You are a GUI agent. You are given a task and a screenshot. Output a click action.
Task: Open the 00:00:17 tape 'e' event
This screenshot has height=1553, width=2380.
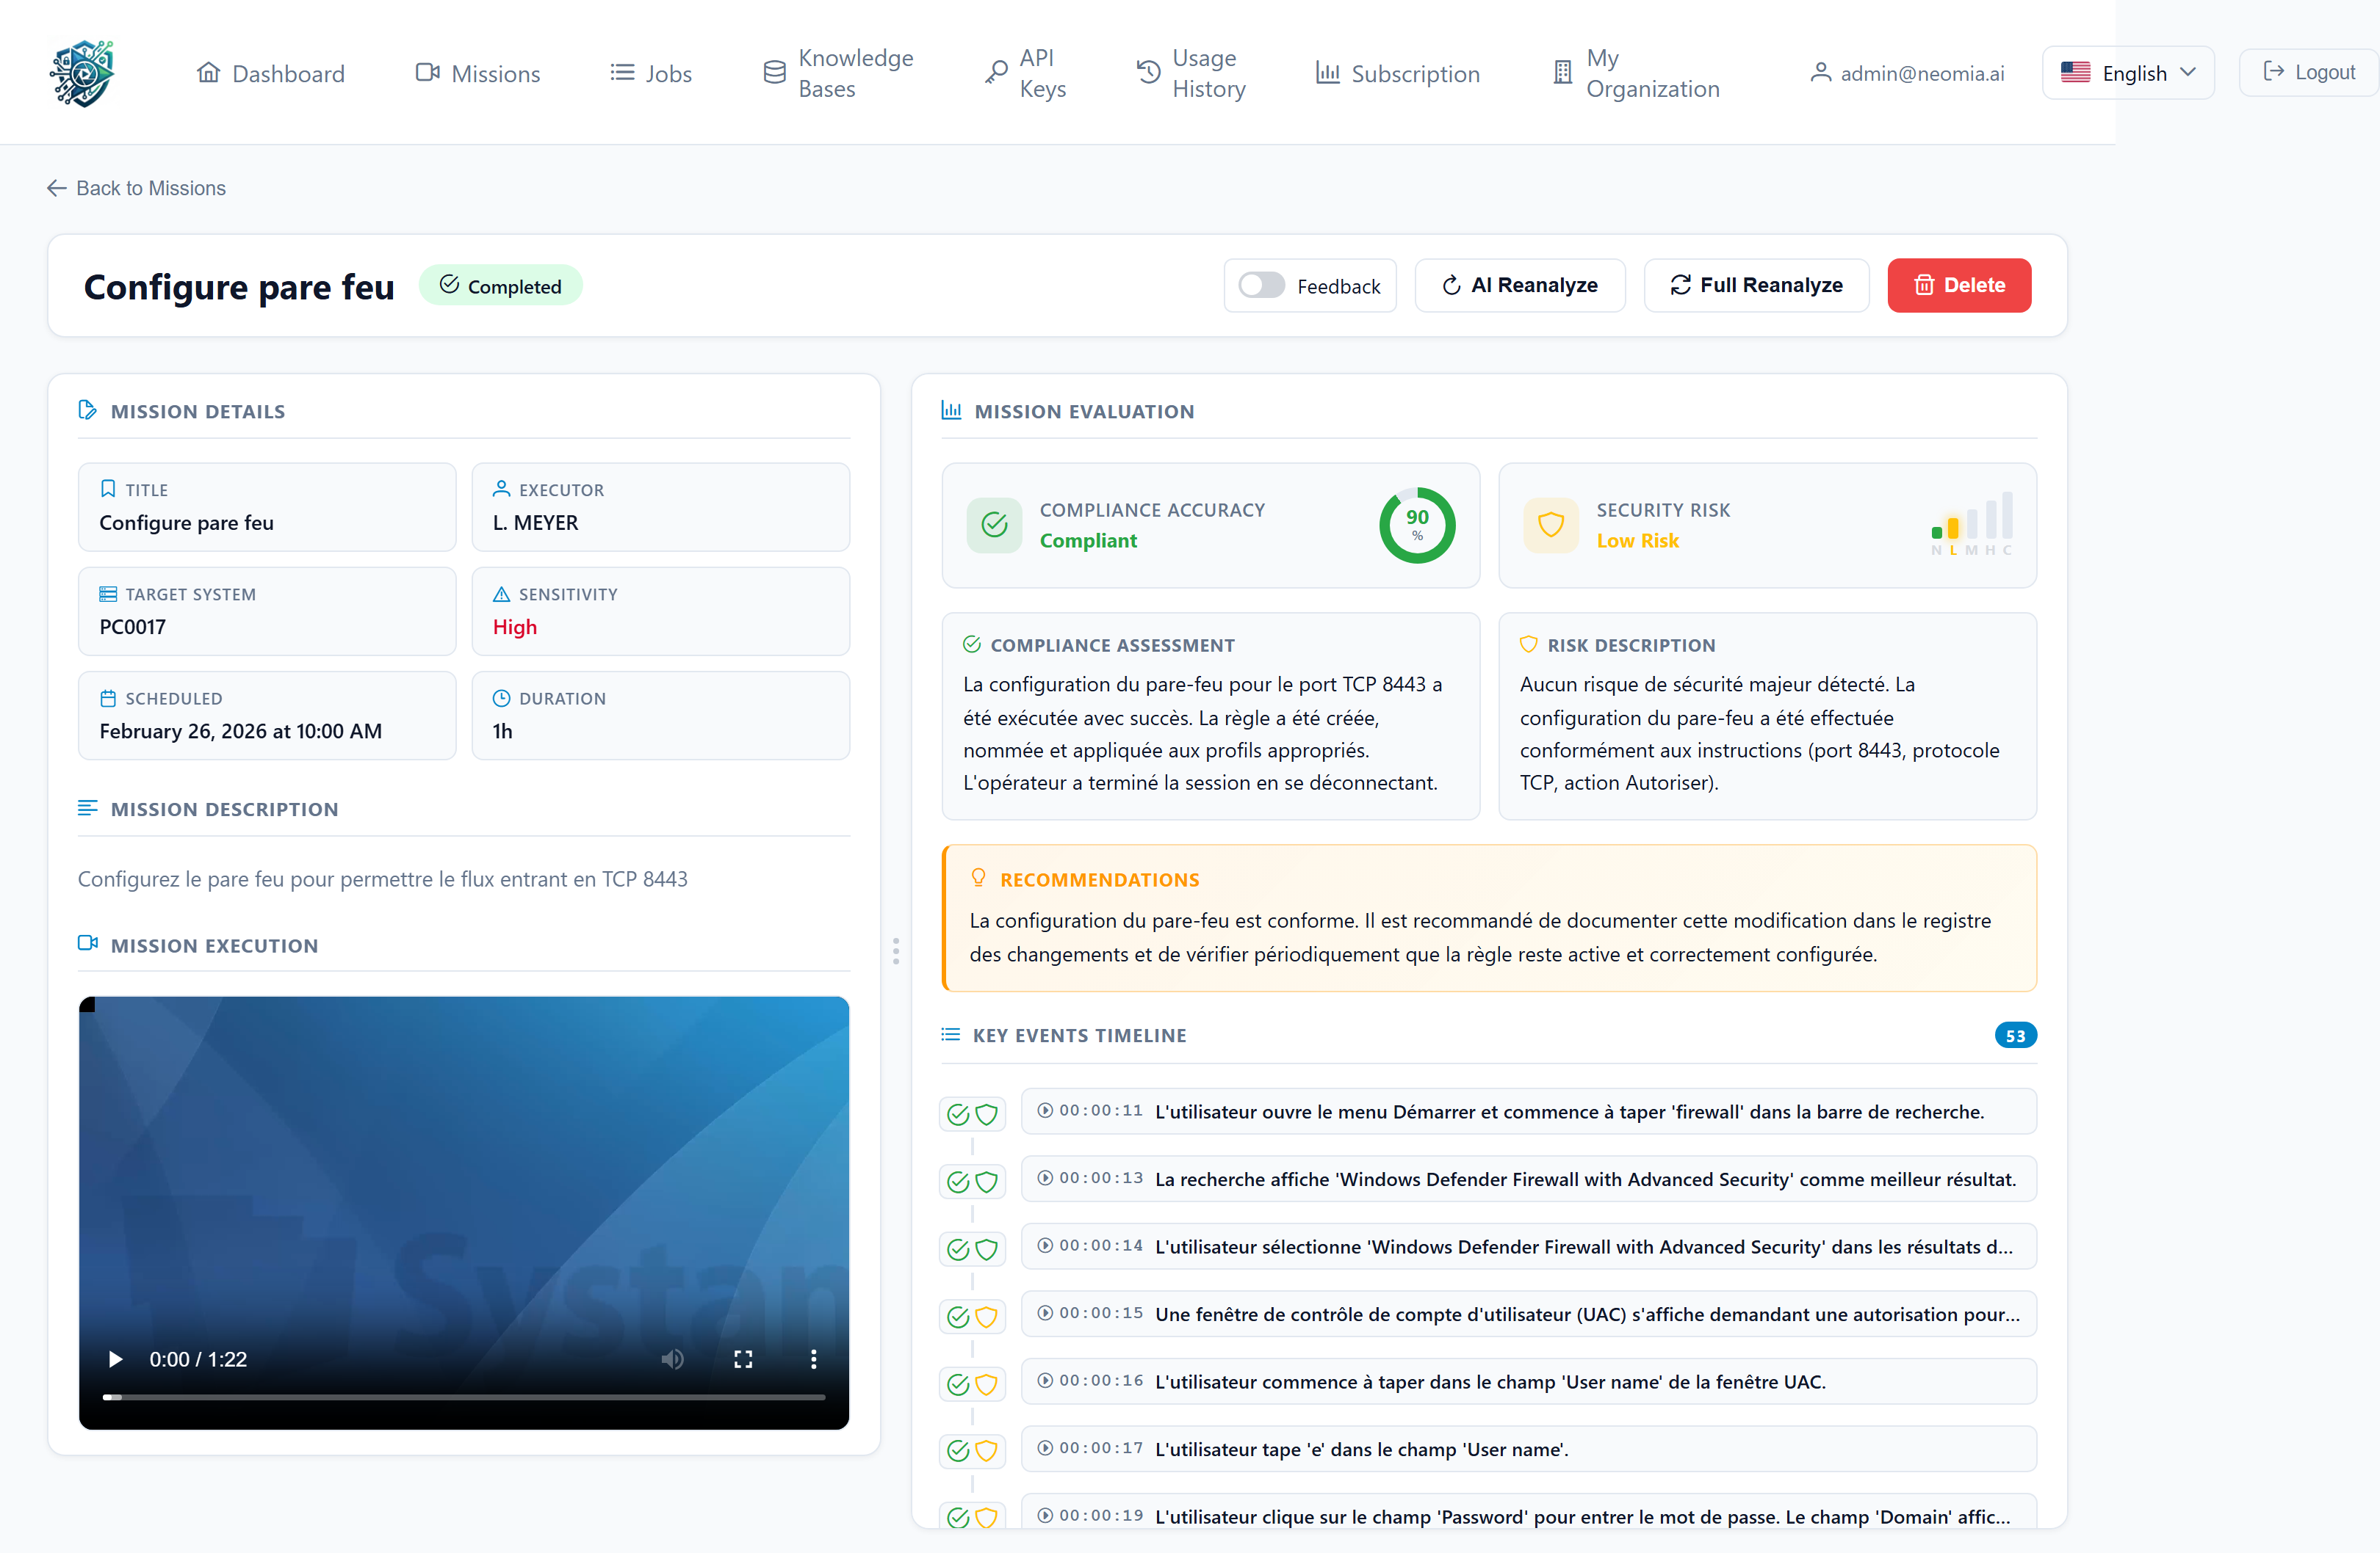pyautogui.click(x=1528, y=1449)
